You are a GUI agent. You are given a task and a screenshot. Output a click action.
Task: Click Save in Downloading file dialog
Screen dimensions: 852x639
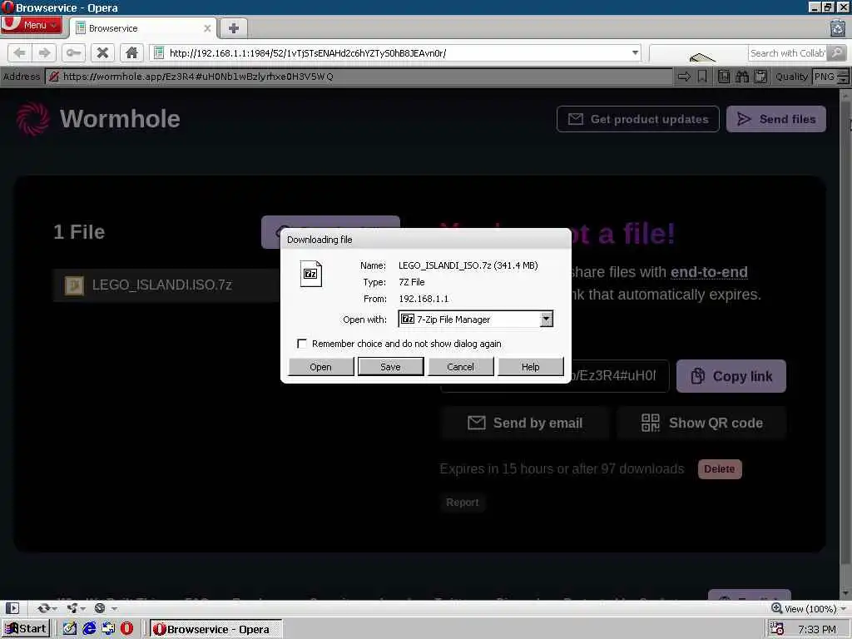tap(390, 367)
